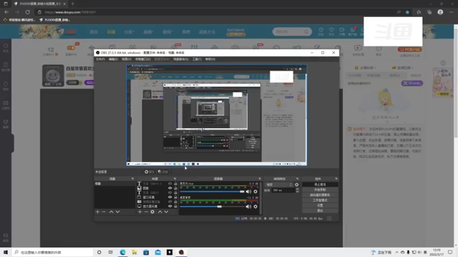Mute the 麦克风/Aux speaker icon

pos(248,191)
